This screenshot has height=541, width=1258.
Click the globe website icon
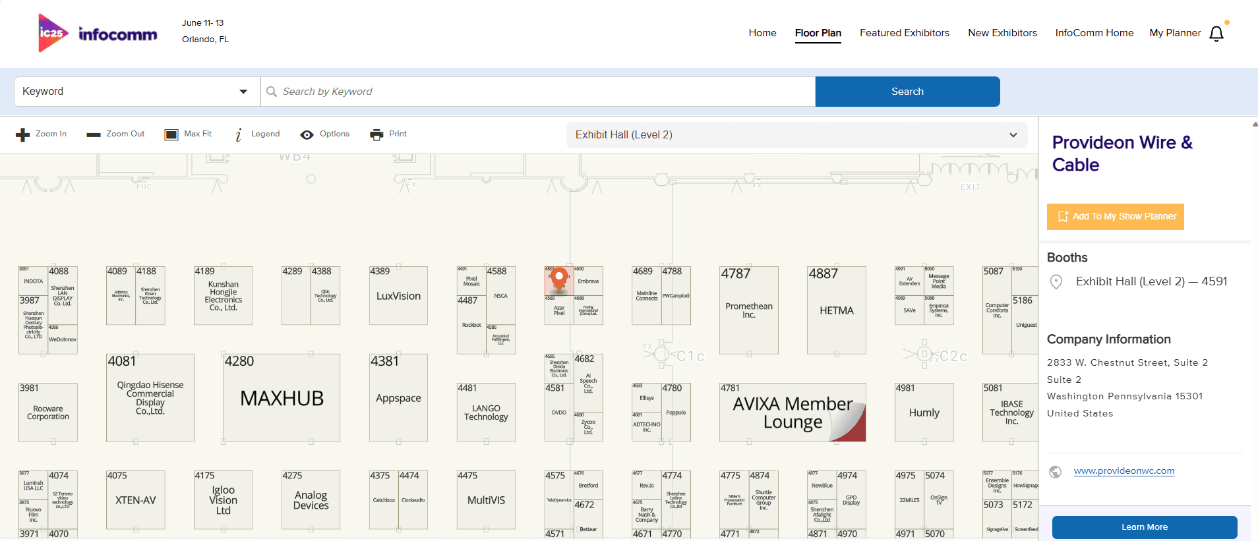[x=1056, y=472]
